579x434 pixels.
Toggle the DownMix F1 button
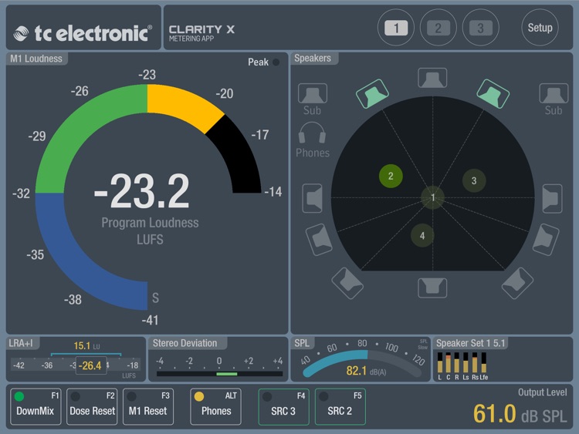(x=36, y=407)
